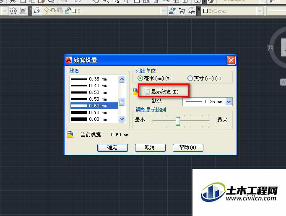Click the AutoCAD icon in dialog title bar
Viewport: 286px width, 216px height.
pos(69,60)
